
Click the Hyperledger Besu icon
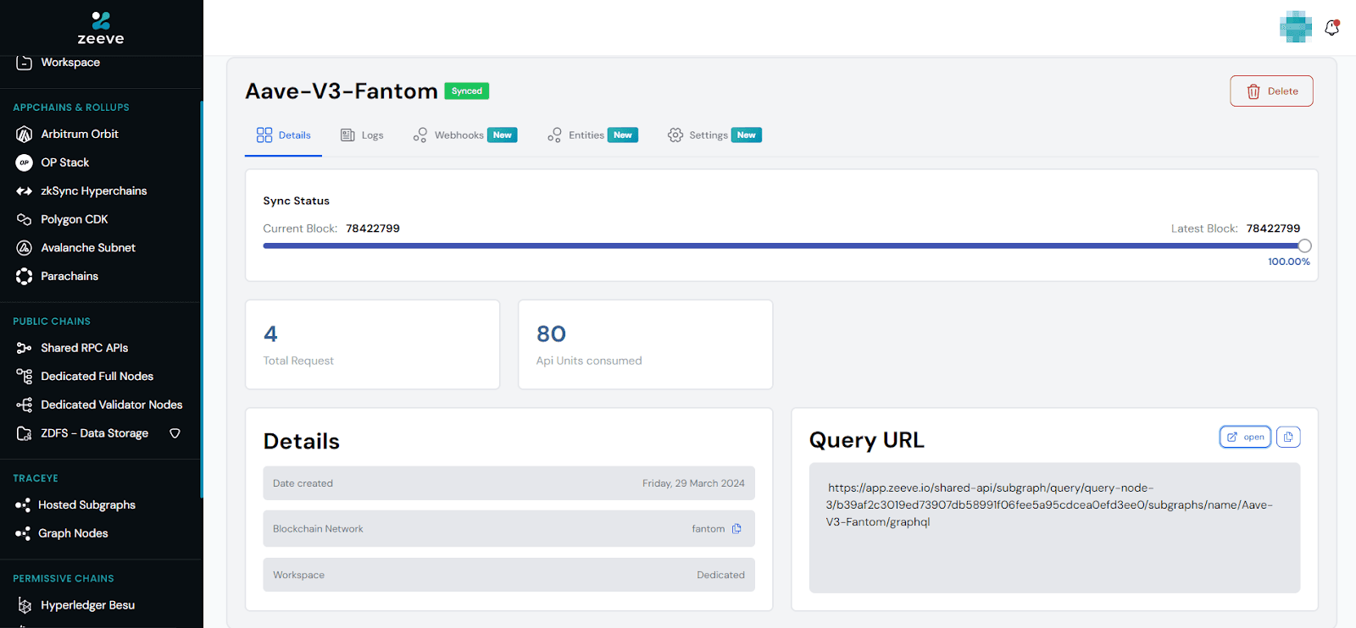[x=25, y=605]
